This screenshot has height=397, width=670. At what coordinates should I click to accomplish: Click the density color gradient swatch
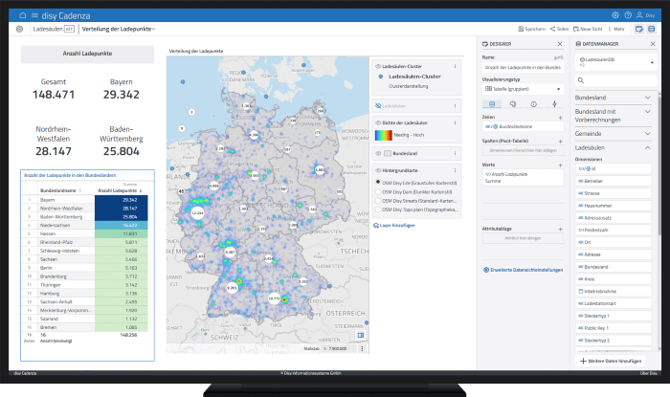(383, 135)
